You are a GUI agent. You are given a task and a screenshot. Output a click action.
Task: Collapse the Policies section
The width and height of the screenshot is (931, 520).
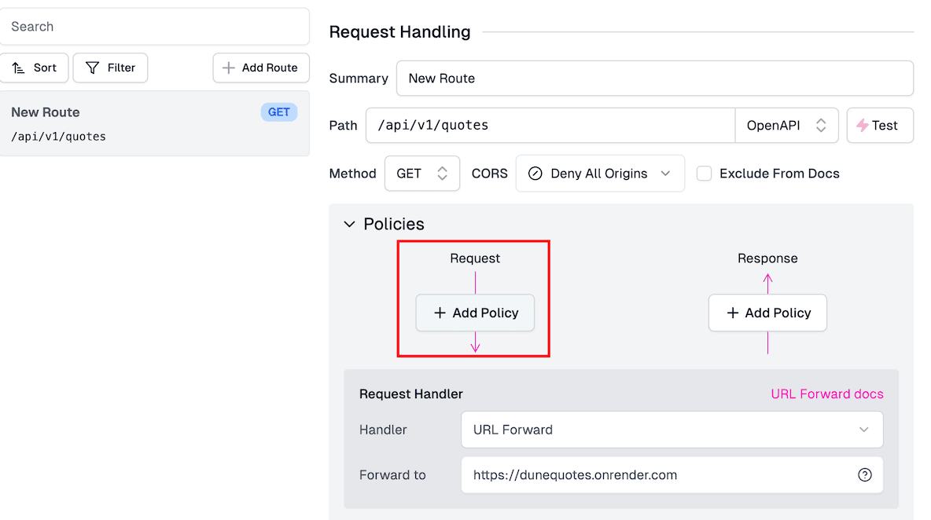[350, 225]
